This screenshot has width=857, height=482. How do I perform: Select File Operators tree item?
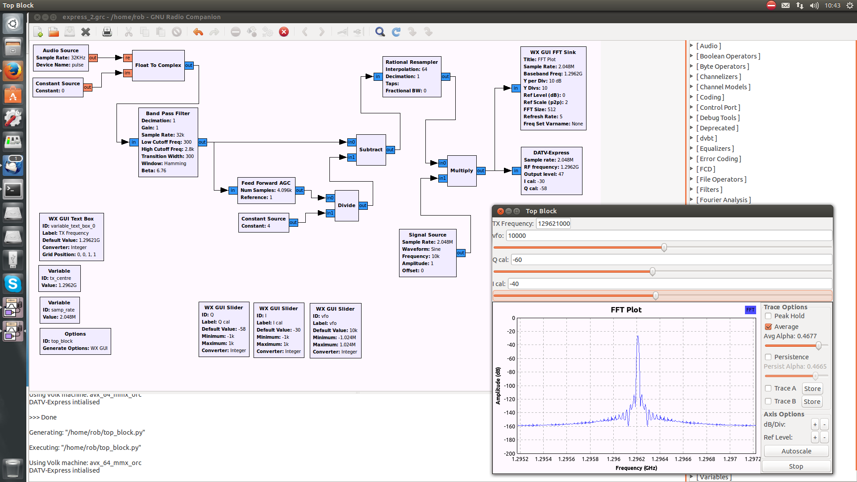(721, 179)
